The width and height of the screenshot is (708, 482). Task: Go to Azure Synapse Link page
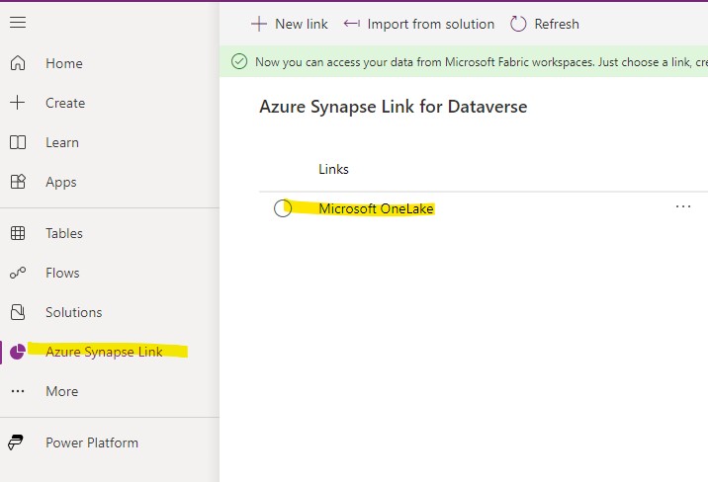pos(104,352)
